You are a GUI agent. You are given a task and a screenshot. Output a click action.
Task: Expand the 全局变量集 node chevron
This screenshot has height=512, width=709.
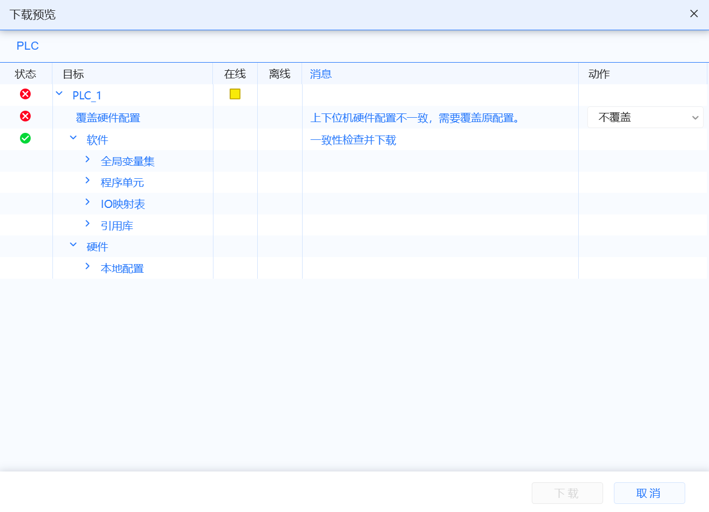click(88, 160)
